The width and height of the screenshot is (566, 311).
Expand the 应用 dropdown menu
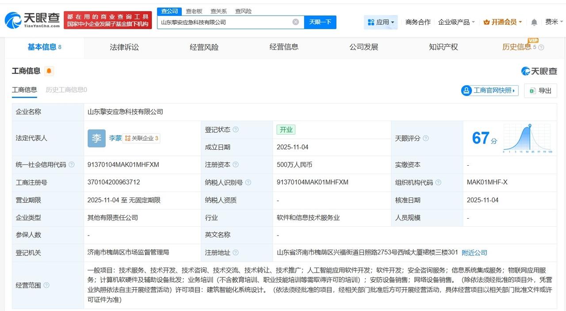[x=381, y=21]
